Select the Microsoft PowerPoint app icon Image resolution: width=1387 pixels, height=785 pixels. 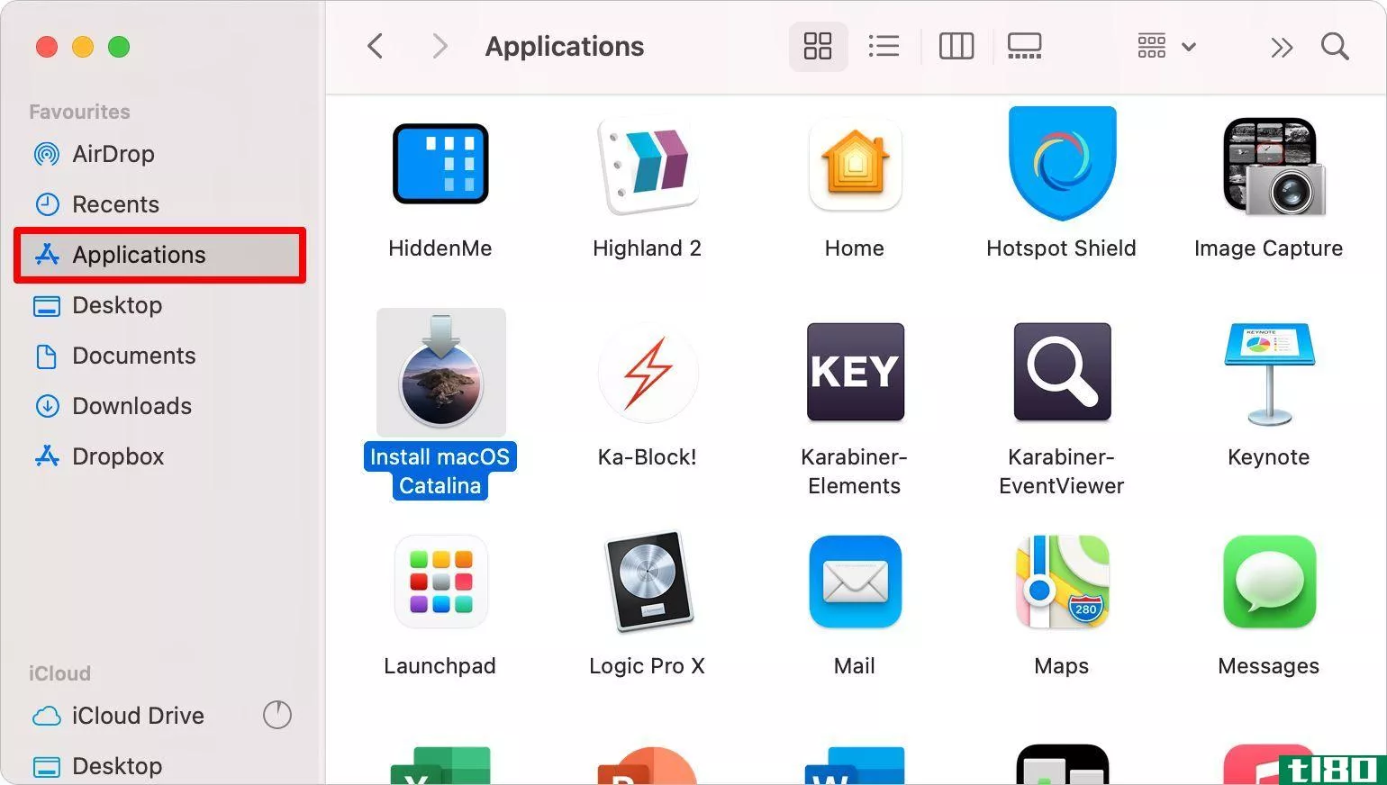[x=648, y=765]
